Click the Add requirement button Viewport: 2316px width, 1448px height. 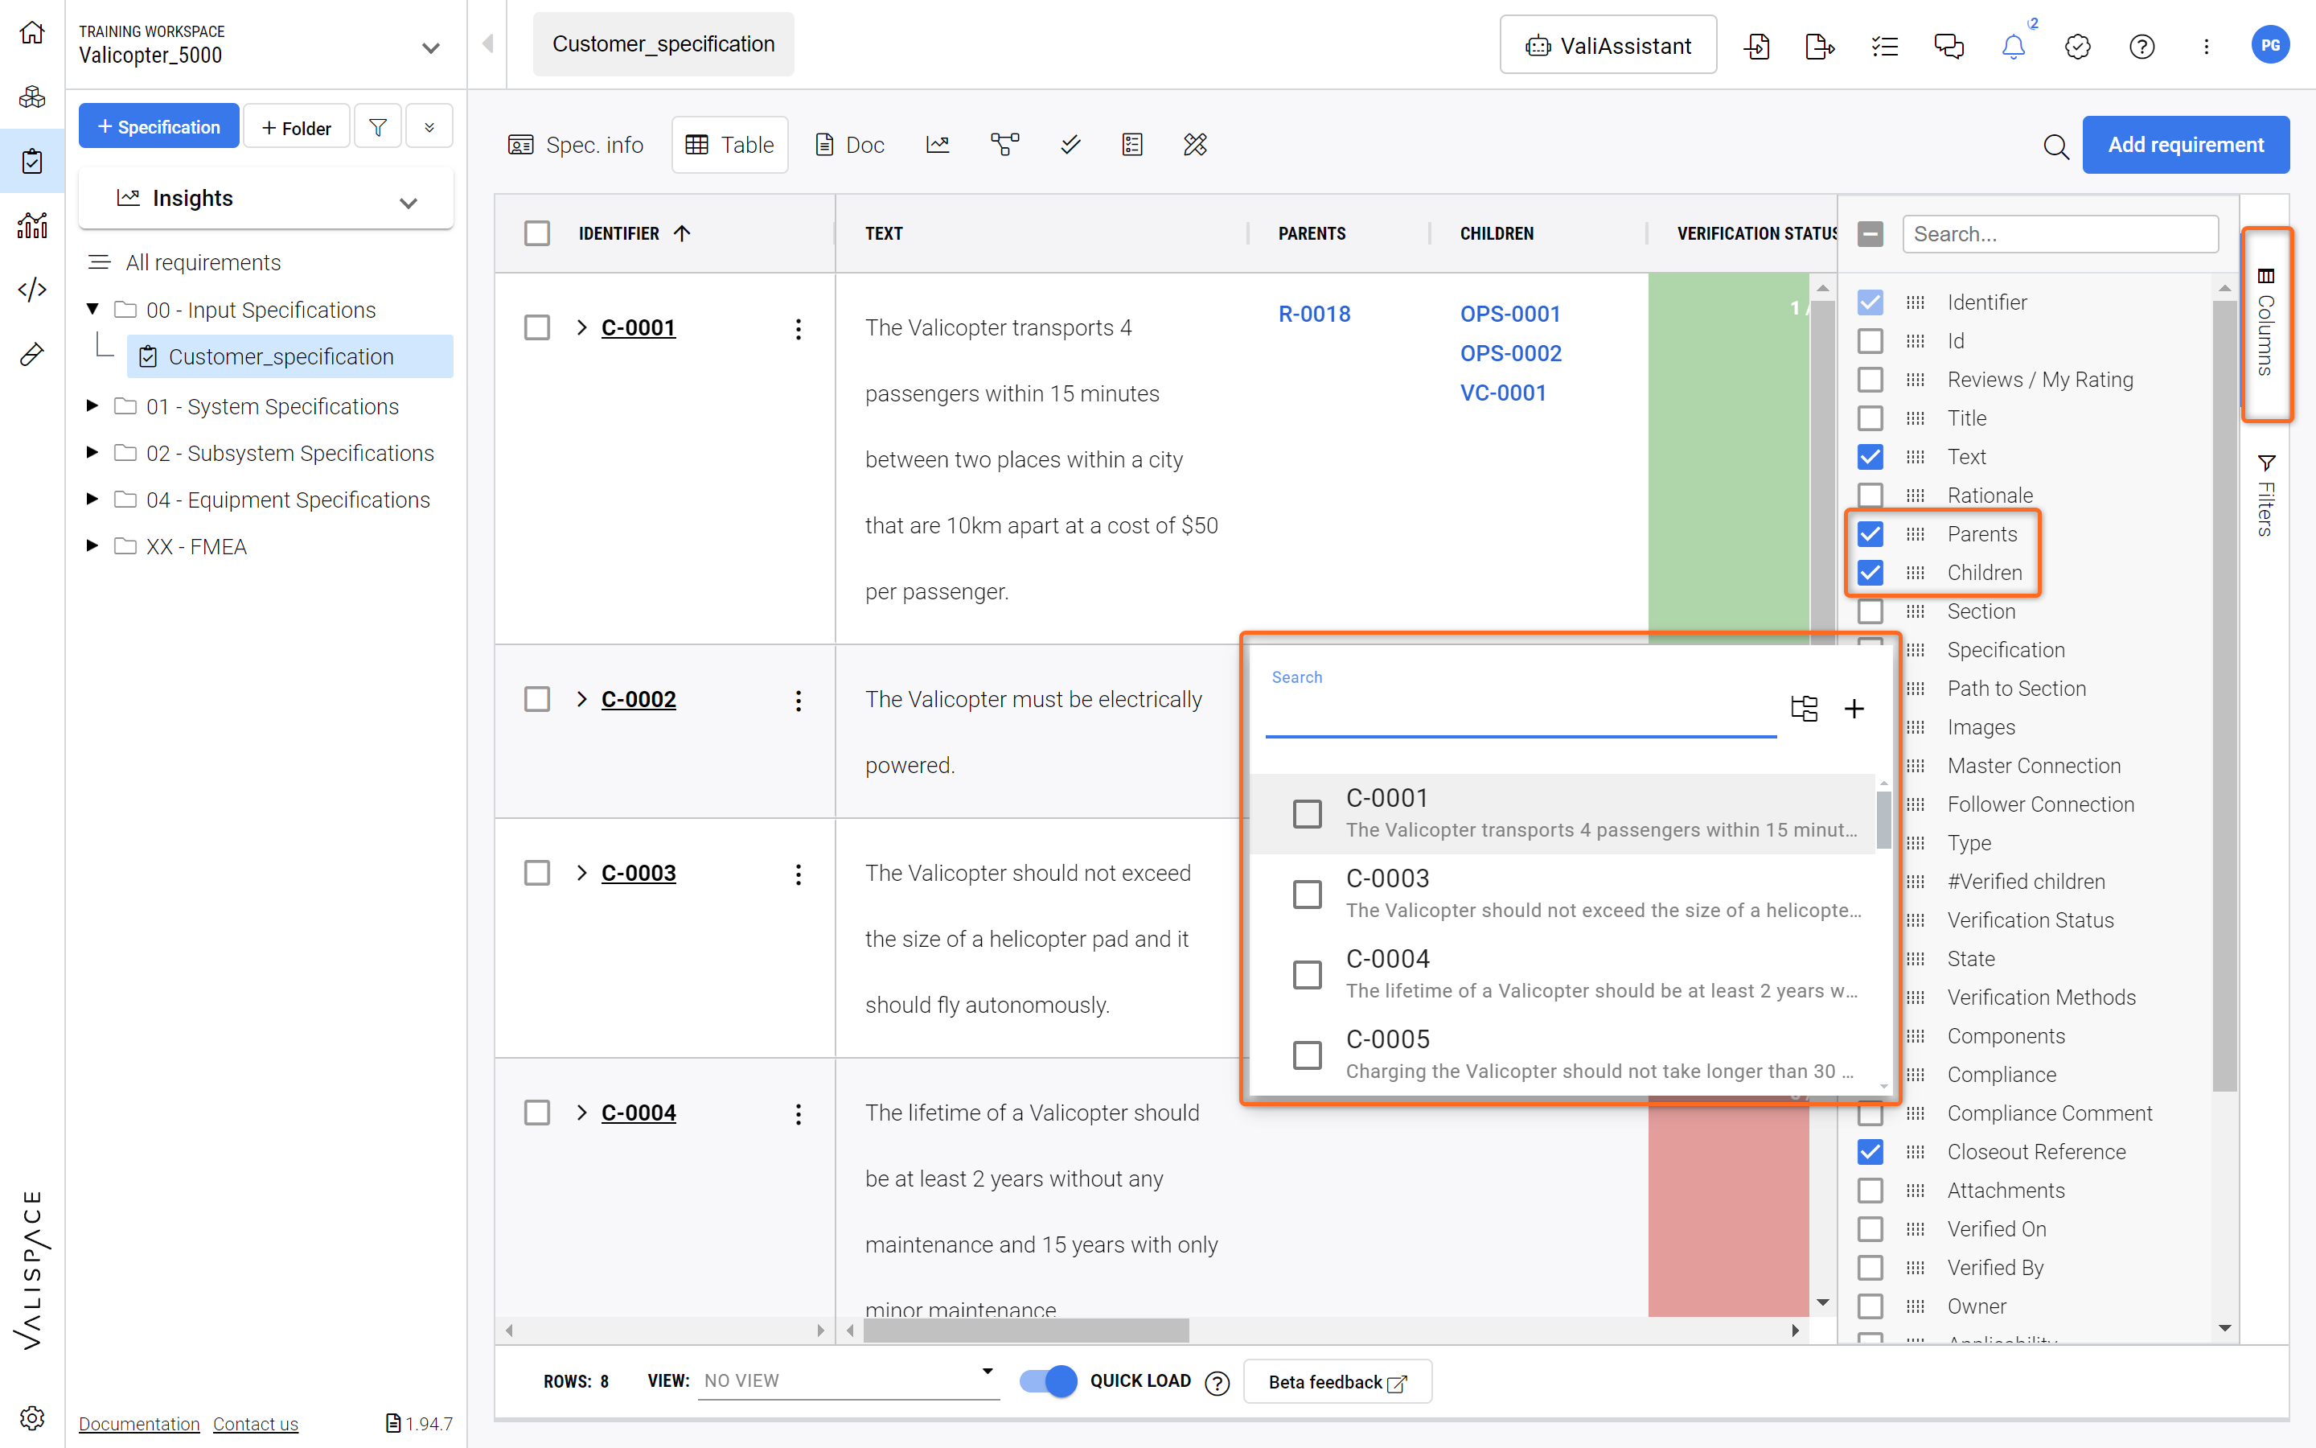point(2186,145)
